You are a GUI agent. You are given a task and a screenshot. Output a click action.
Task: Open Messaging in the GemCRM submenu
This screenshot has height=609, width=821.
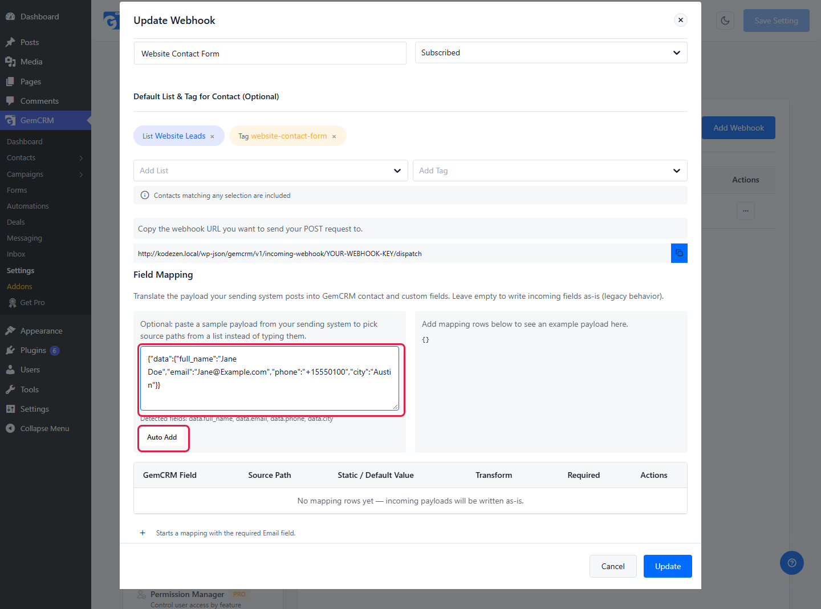coord(25,238)
